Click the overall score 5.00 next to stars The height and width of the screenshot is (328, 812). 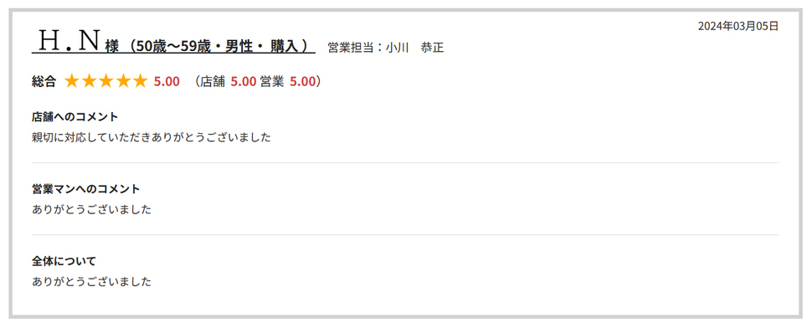[167, 82]
